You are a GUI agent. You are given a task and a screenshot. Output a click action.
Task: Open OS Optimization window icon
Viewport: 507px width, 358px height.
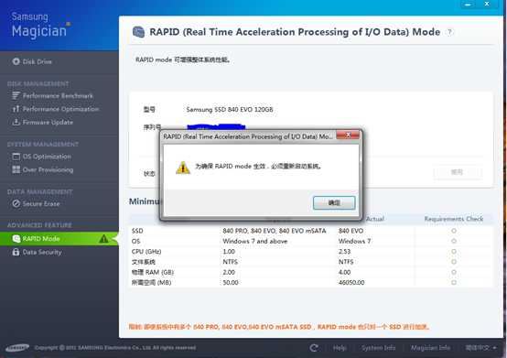(16, 157)
